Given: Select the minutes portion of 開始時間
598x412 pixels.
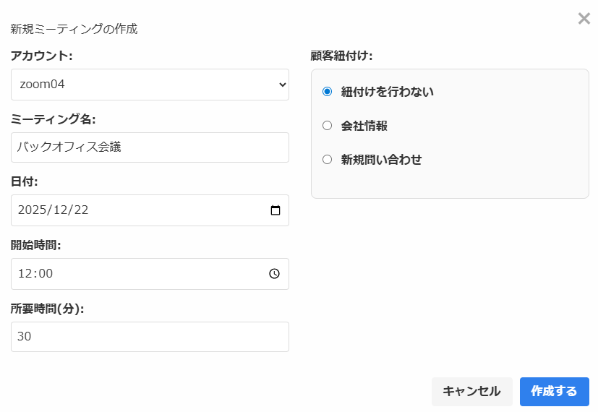Looking at the screenshot, I should point(45,274).
